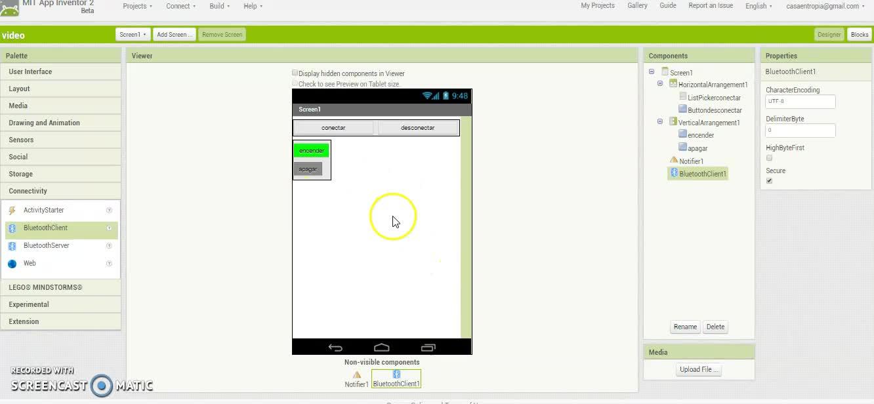The image size is (874, 404).
Task: Click the ActivityStarter lightning icon in palette
Action: [x=12, y=211]
